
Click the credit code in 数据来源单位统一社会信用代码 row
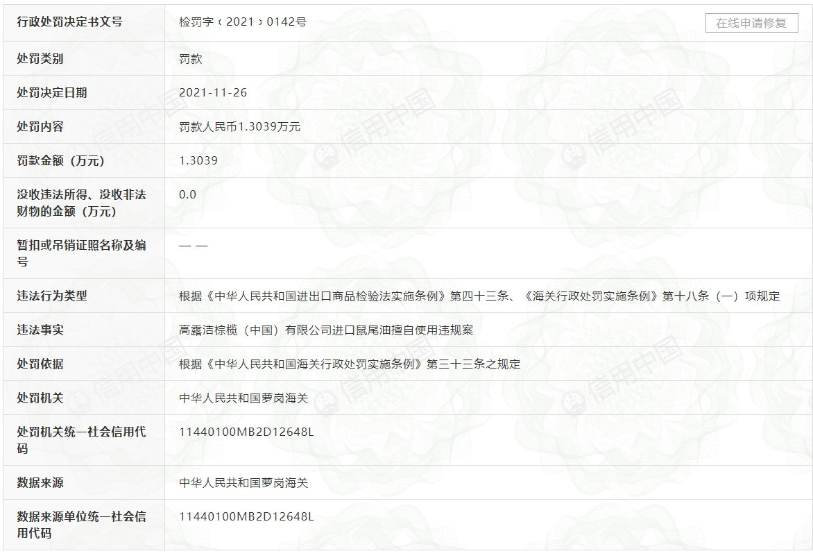click(x=246, y=517)
